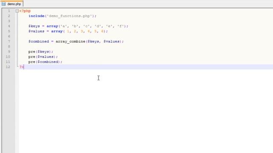Image resolution: width=273 pixels, height=153 pixels.
Task: Click the 'f' string on line 4
Action: click(120, 26)
